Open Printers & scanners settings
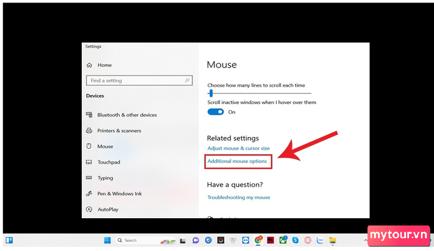 point(119,131)
